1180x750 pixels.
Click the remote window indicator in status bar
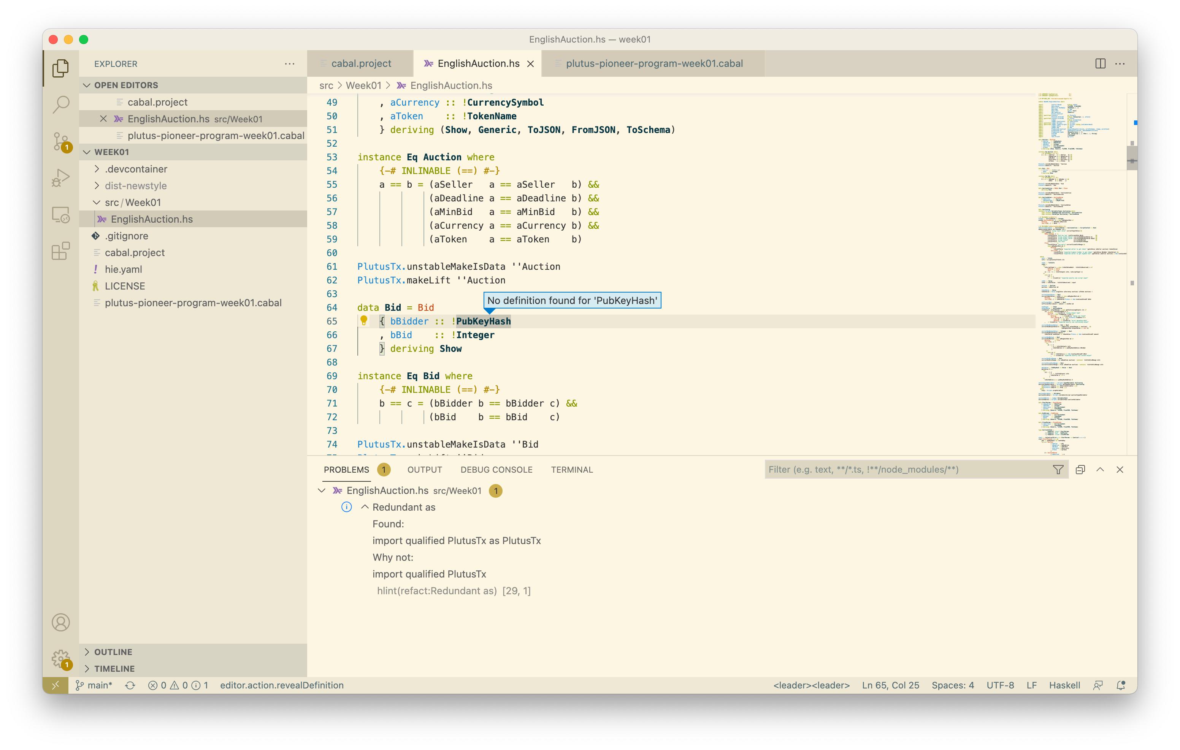(x=56, y=685)
